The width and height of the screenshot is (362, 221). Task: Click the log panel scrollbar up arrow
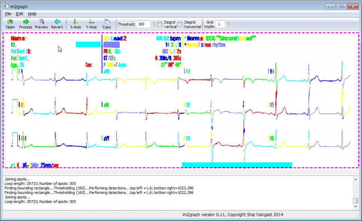pyautogui.click(x=356, y=179)
